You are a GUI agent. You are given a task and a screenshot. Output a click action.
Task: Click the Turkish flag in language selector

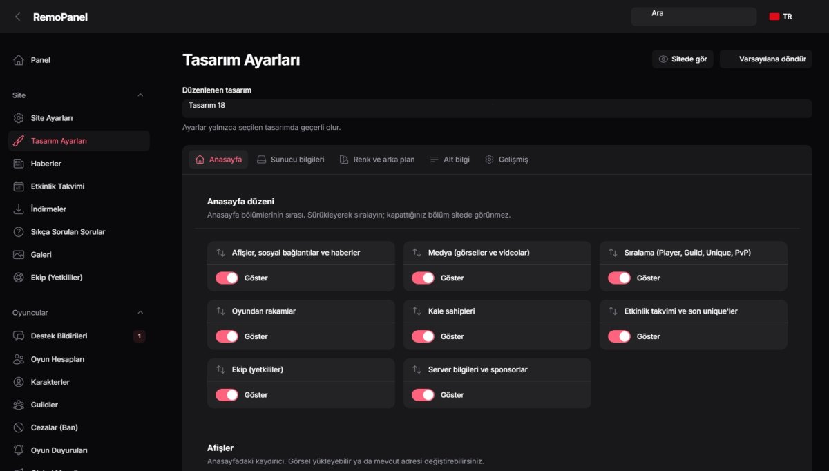tap(774, 17)
